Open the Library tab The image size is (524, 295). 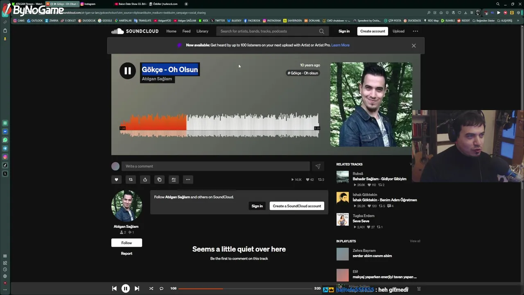(x=202, y=31)
